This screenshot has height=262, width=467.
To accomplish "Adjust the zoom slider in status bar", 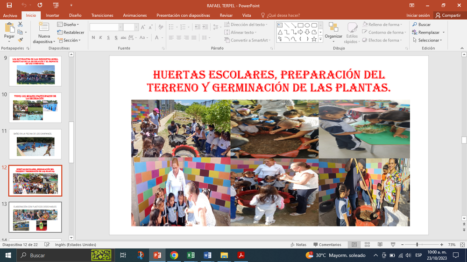I will pos(417,245).
